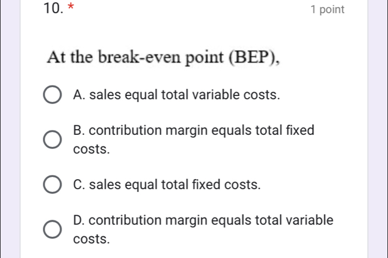The width and height of the screenshot is (388, 258).
Task: Click the '1 point' label
Action: pyautogui.click(x=328, y=10)
